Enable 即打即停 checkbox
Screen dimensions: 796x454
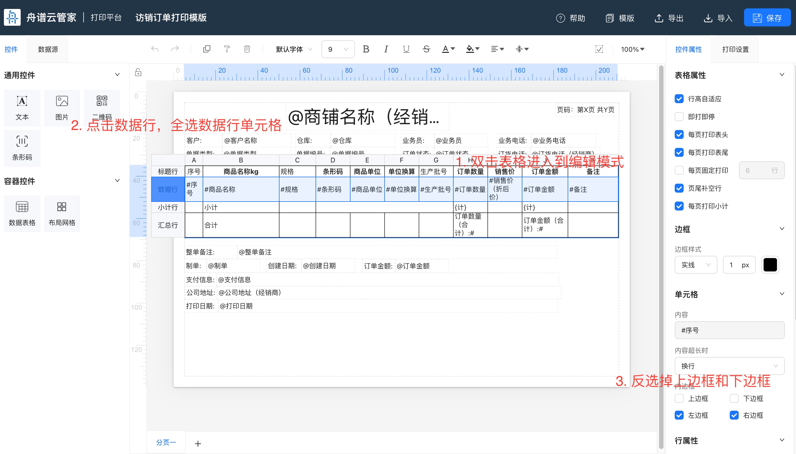tap(679, 117)
